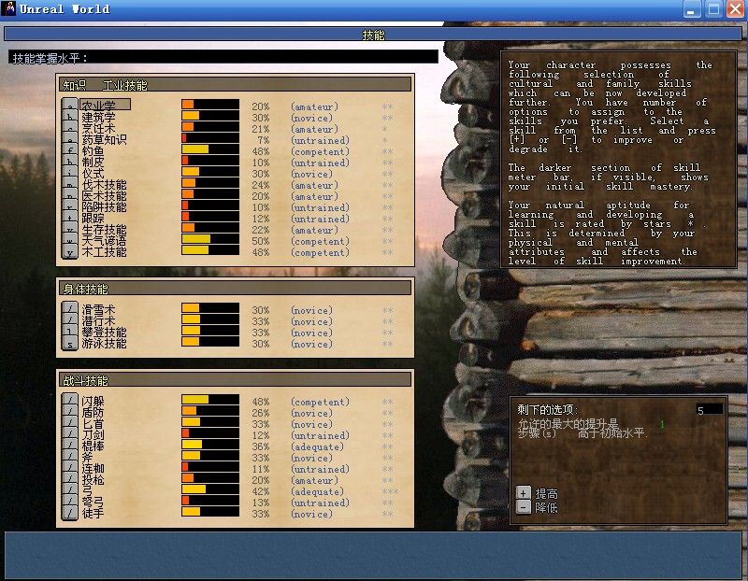748x581 pixels.
Task: Click the + button to raise skill
Action: [x=524, y=493]
